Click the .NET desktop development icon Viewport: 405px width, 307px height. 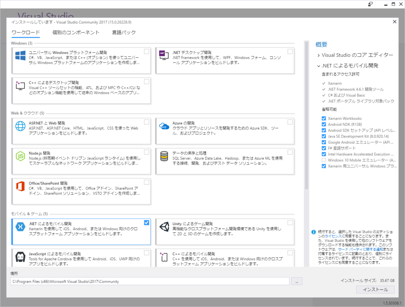pyautogui.click(x=164, y=55)
